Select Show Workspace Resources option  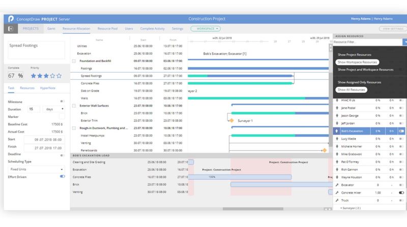(x=357, y=62)
